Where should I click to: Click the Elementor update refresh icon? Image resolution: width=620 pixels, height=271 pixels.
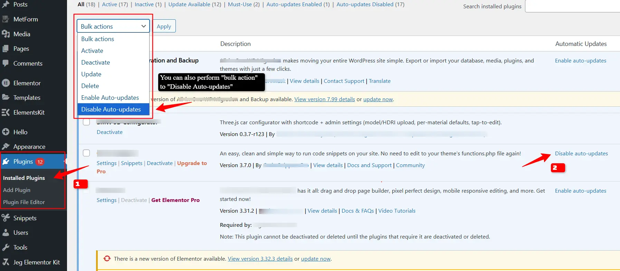tap(107, 259)
